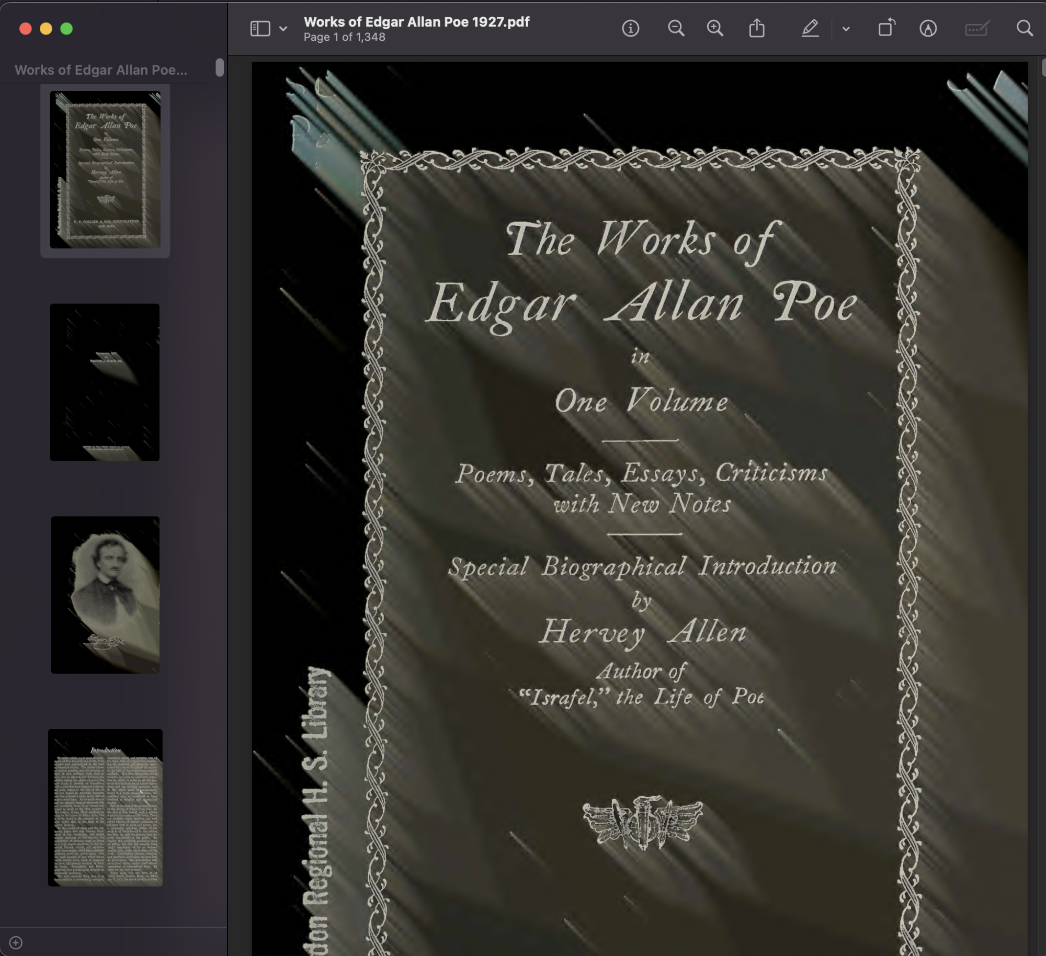This screenshot has width=1046, height=956.
Task: Go to the Introduction page thumbnail
Action: pos(105,807)
